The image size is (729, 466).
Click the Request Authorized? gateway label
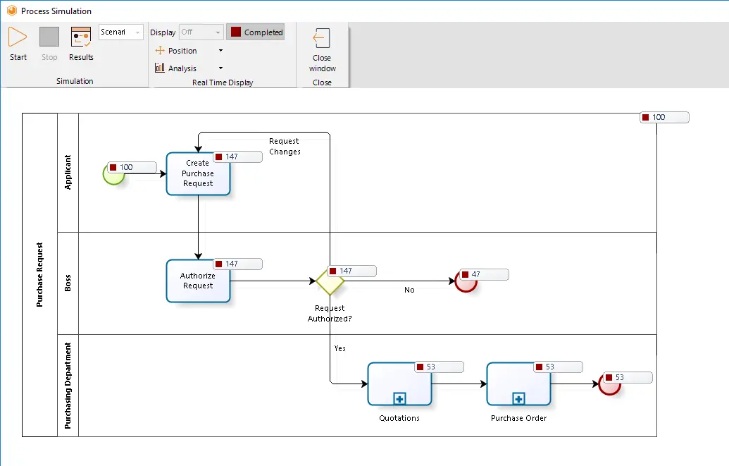[330, 313]
